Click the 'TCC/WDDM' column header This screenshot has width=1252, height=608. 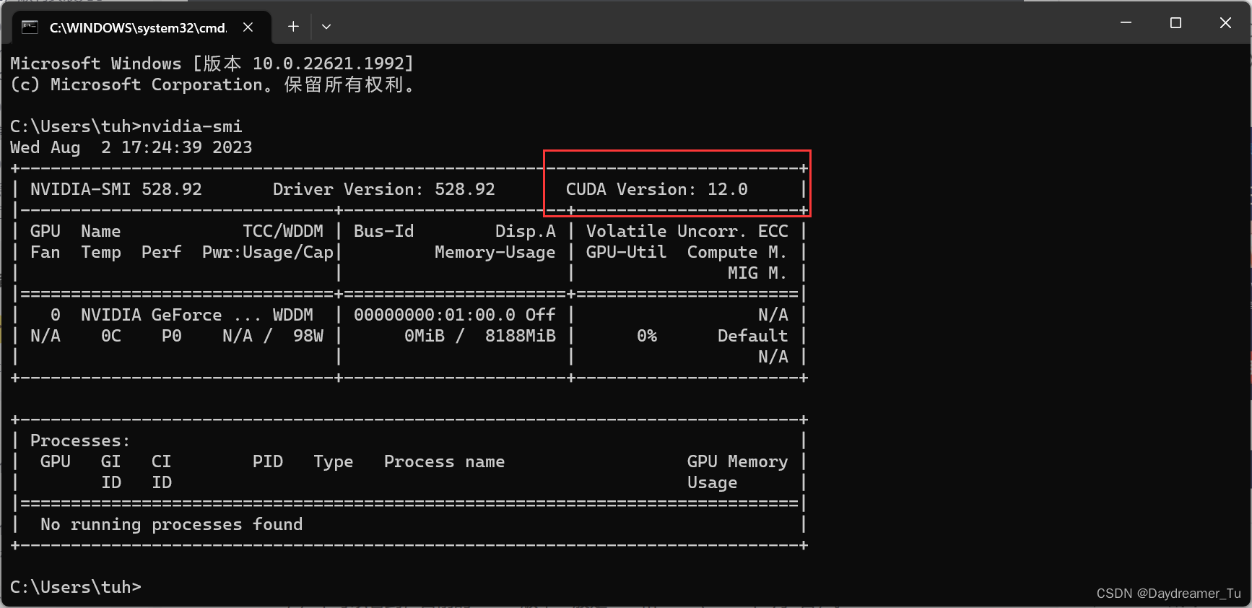[x=283, y=231]
